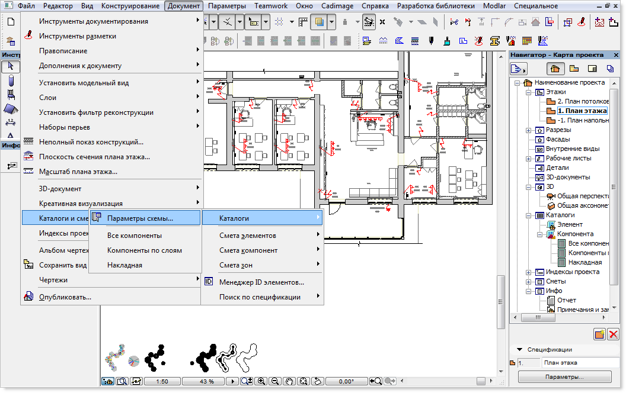Screen dimensions: 626x393
Task: Switch Navigator to Layout Book icon
Action: (592, 69)
